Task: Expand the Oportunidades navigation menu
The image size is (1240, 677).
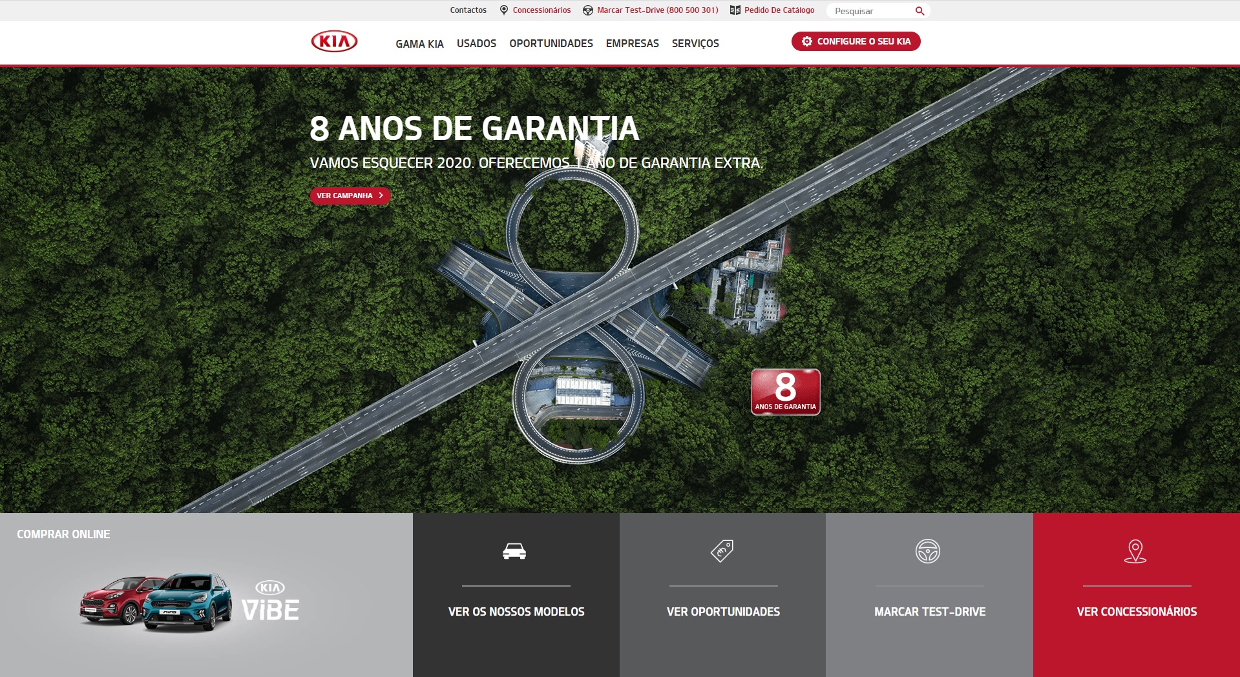Action: [x=551, y=43]
